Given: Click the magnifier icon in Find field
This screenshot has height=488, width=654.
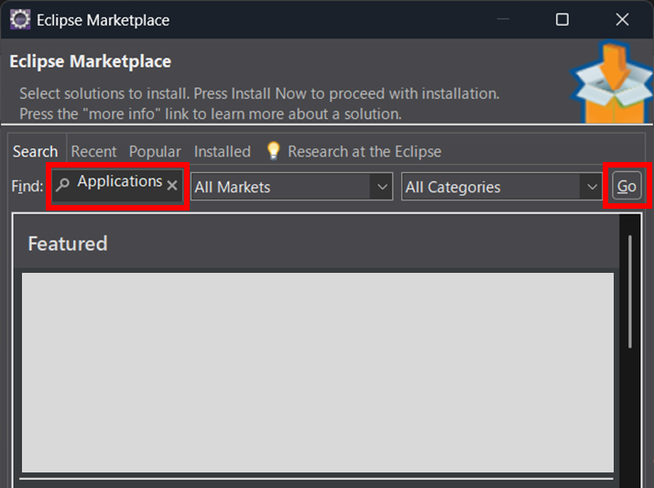Looking at the screenshot, I should [x=63, y=185].
